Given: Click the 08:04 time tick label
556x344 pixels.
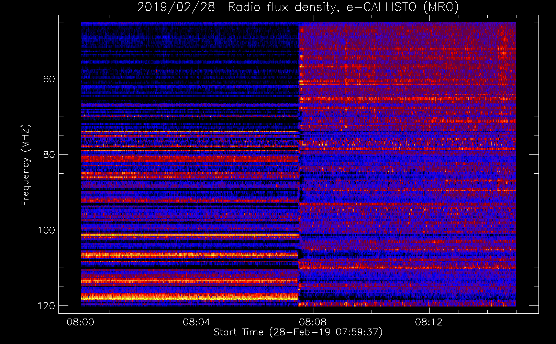Looking at the screenshot, I should pyautogui.click(x=197, y=322).
